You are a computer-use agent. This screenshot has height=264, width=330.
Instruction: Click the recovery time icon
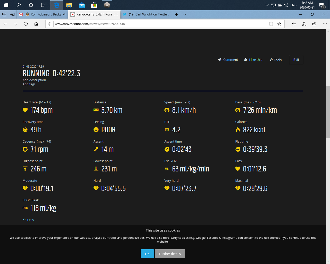[x=25, y=130]
